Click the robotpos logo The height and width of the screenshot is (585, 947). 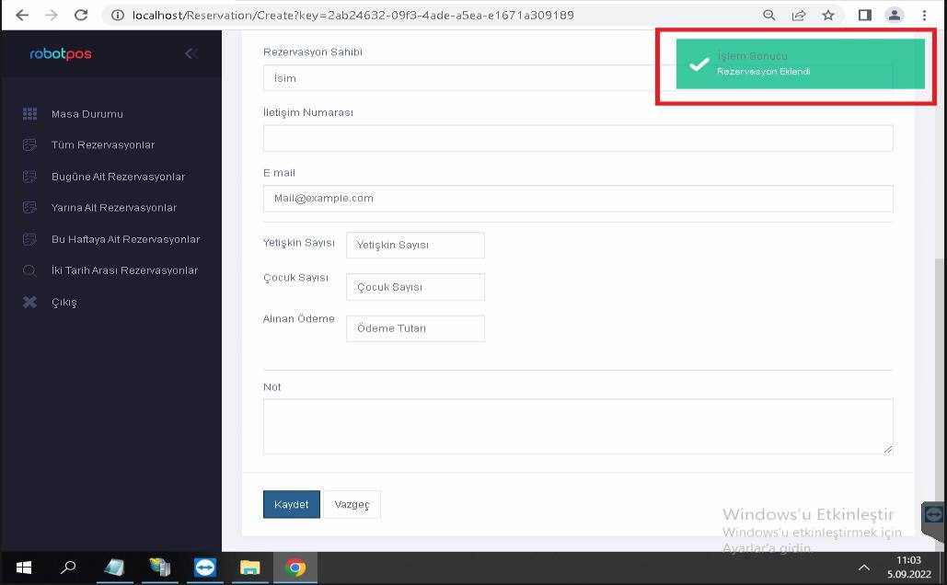pos(61,53)
